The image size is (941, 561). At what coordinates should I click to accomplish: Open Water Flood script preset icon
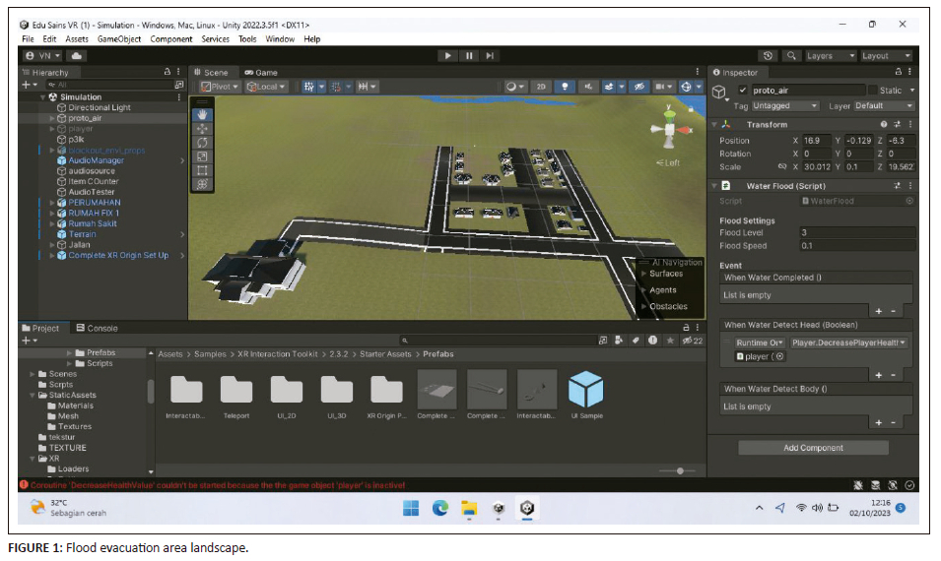(x=898, y=186)
